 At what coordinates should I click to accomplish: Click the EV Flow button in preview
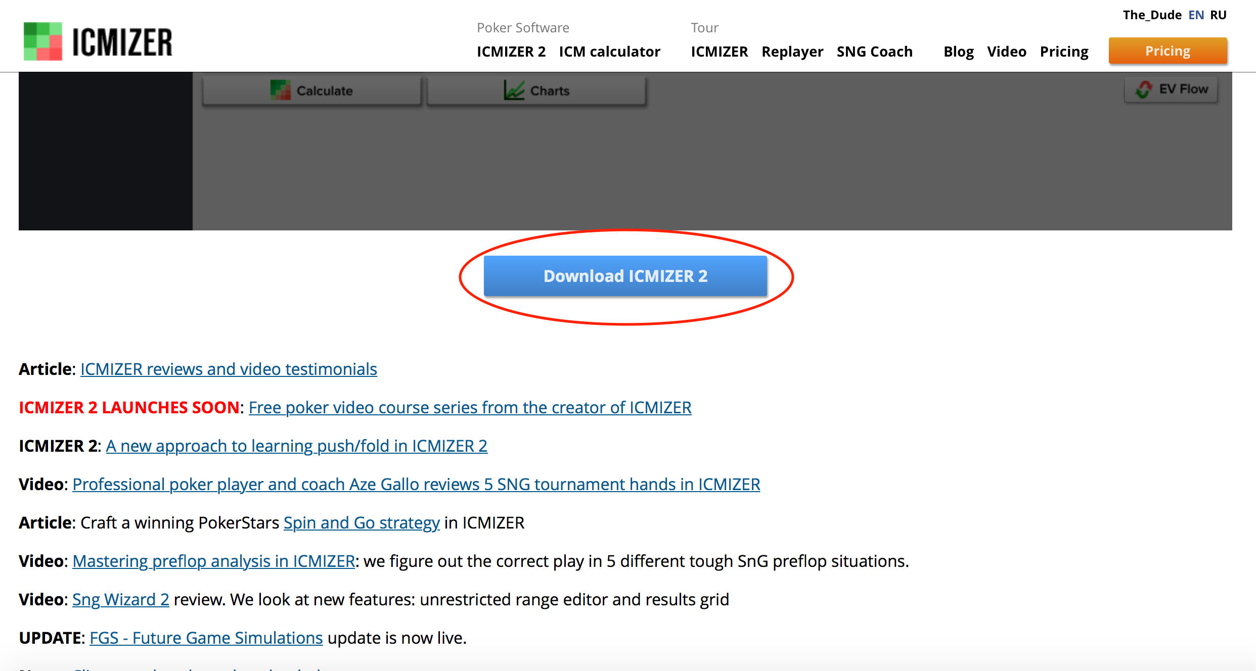click(x=1171, y=89)
